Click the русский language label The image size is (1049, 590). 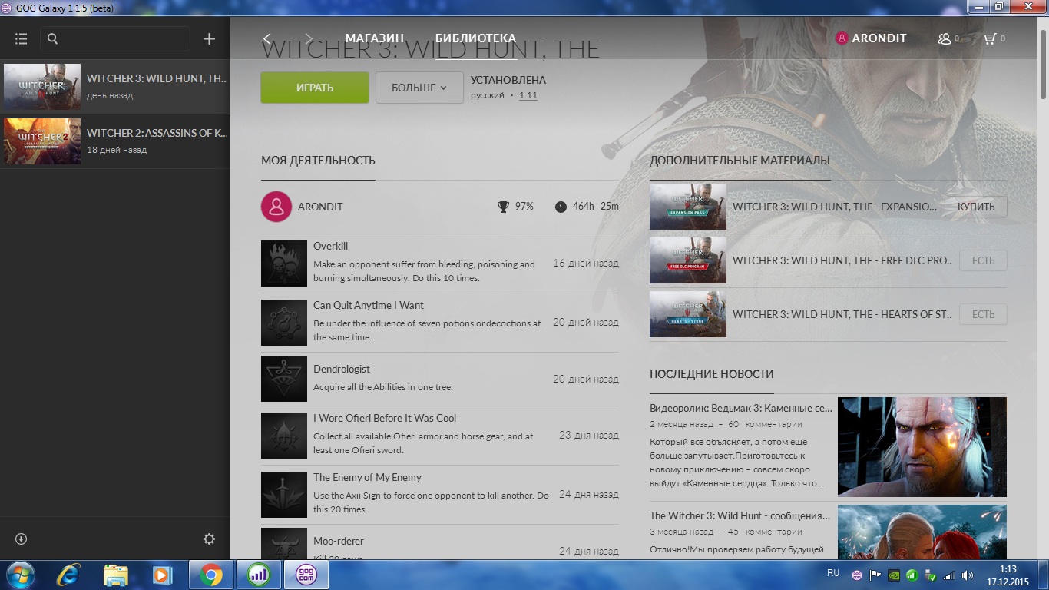(x=488, y=96)
